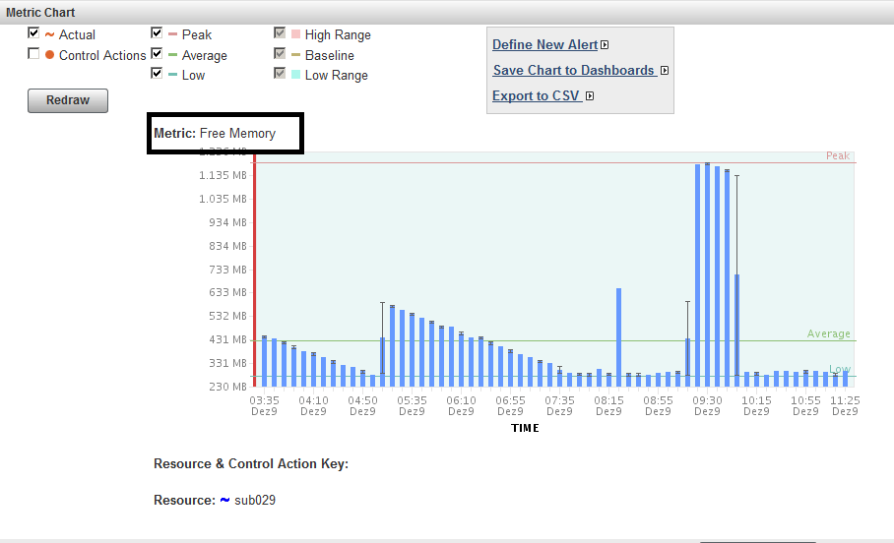
Task: Click arrow icon beside Define New Alert
Action: (605, 45)
